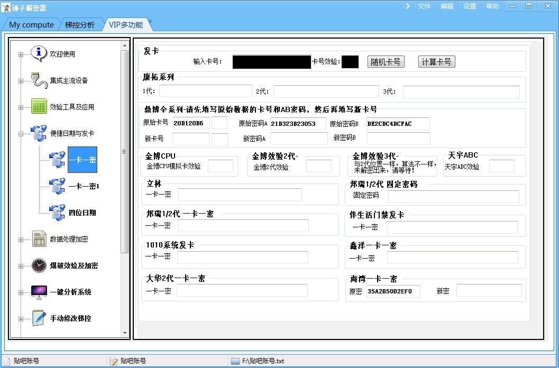Click the 欢迎使用 info bubble icon
Screen dimensions: 559x368
pyautogui.click(x=39, y=54)
